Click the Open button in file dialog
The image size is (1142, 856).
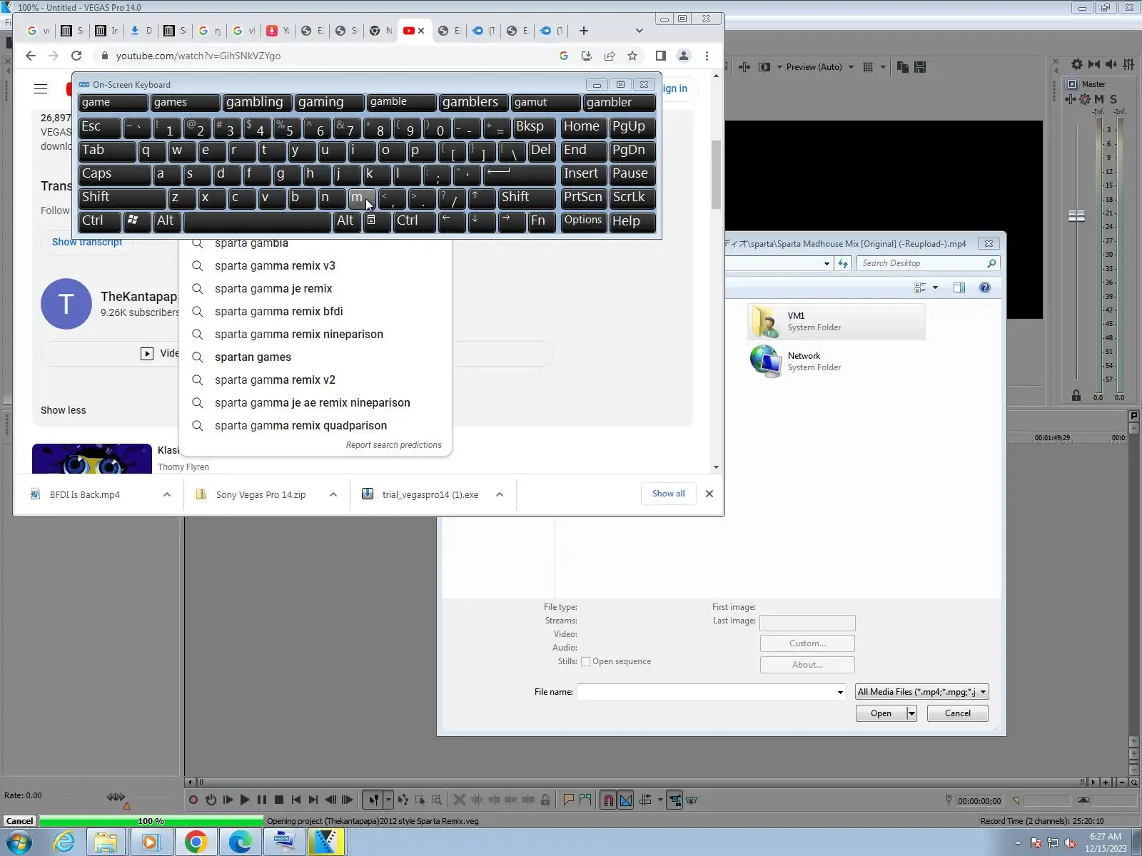[x=881, y=713]
